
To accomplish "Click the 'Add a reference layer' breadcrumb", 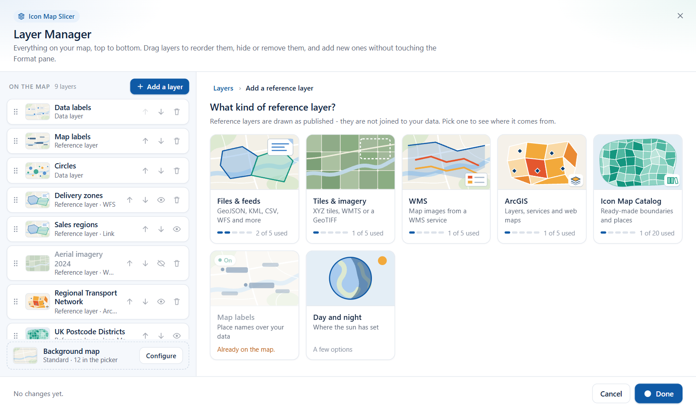I will (x=279, y=88).
